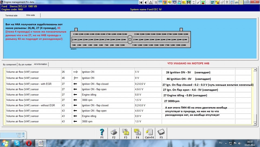
Task: Switch to the Terminal side tab
Action: [x=11, y=15]
